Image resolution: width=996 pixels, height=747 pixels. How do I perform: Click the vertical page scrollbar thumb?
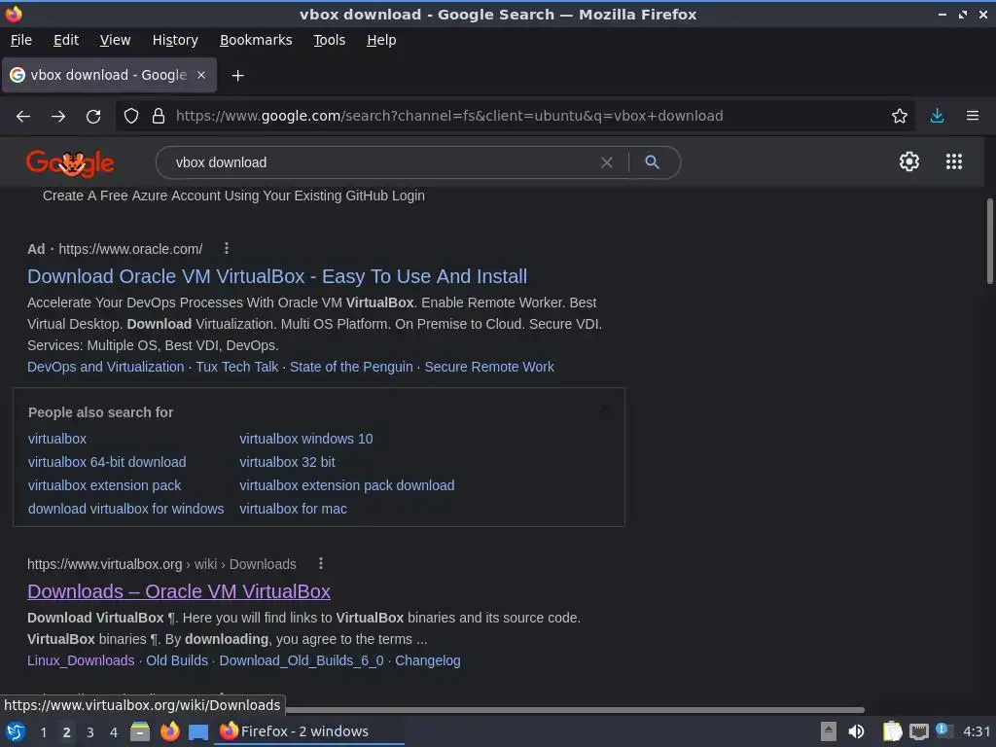989,241
